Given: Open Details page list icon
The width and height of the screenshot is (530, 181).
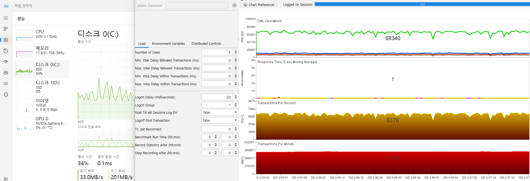Looking at the screenshot, I should click(6, 84).
